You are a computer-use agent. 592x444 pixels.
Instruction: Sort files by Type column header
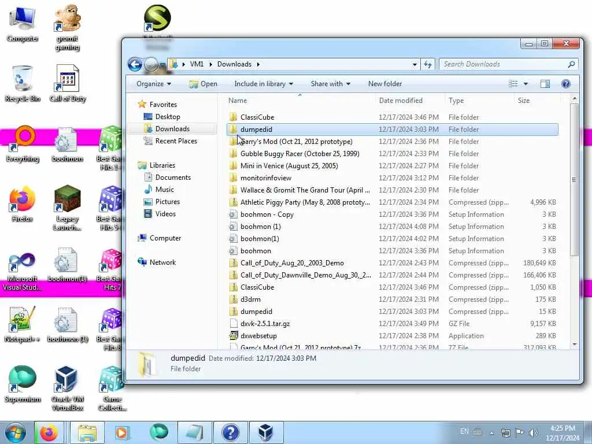[479, 101]
